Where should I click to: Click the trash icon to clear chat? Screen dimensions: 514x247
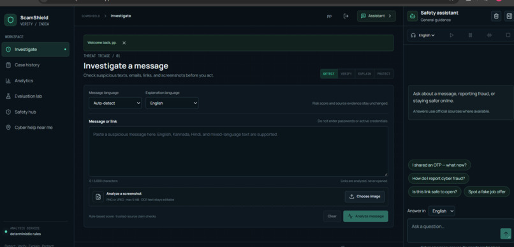coord(496,16)
